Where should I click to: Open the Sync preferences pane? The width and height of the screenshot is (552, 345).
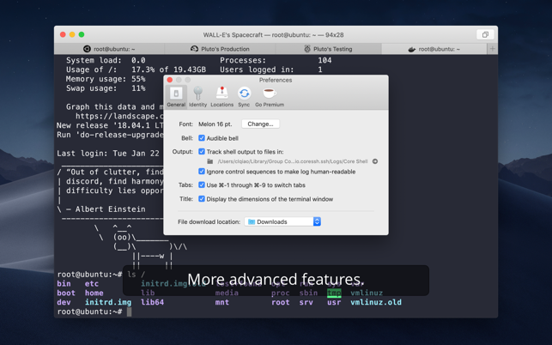pyautogui.click(x=244, y=96)
